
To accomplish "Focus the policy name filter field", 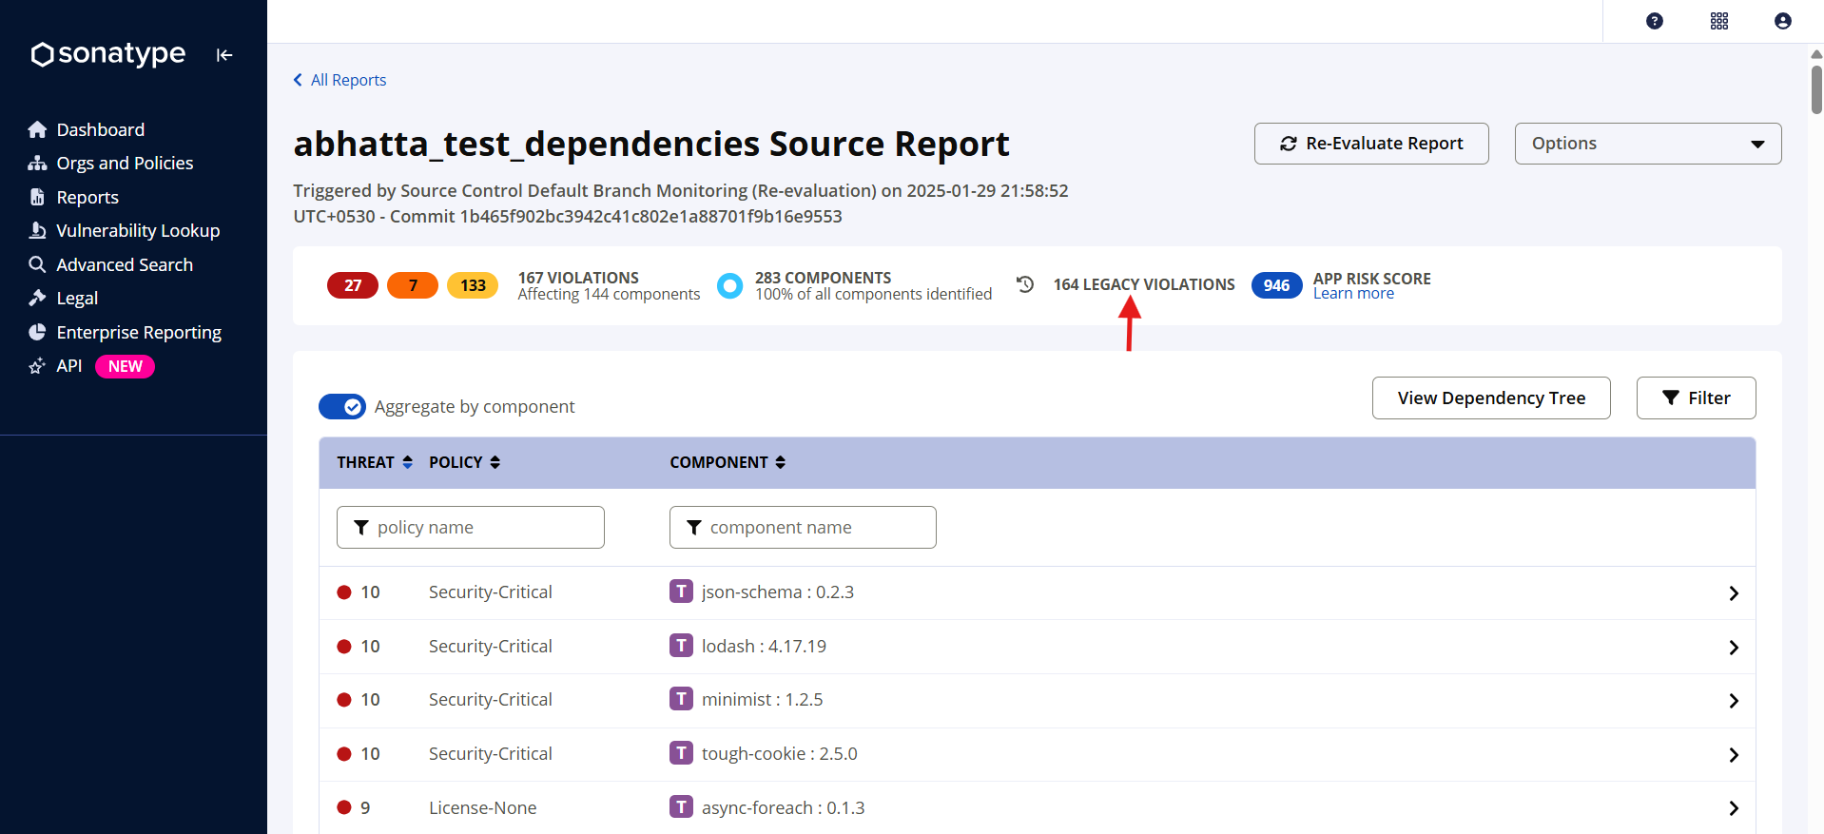I will coord(471,528).
